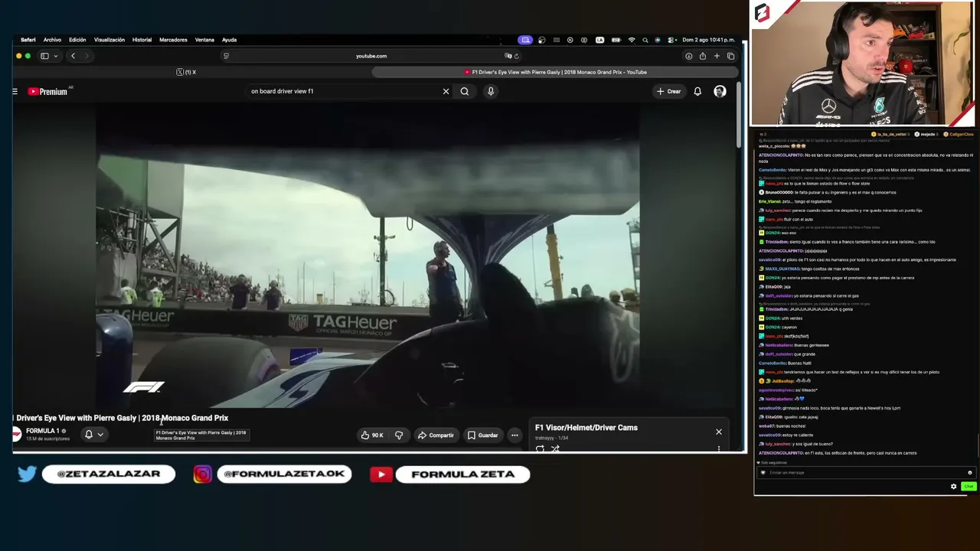This screenshot has width=980, height=551.
Task: Open the Marcadores menu
Action: coord(173,40)
